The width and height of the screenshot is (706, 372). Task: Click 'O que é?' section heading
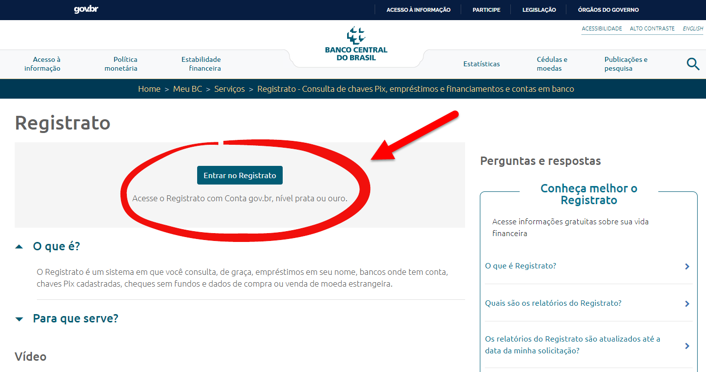pyautogui.click(x=57, y=246)
